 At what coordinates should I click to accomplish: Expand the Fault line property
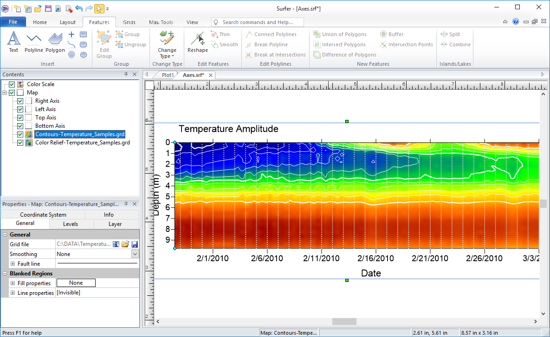pyautogui.click(x=13, y=264)
